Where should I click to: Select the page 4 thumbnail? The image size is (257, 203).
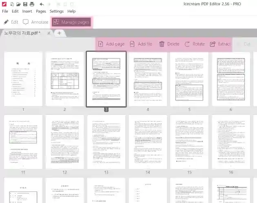(148, 79)
